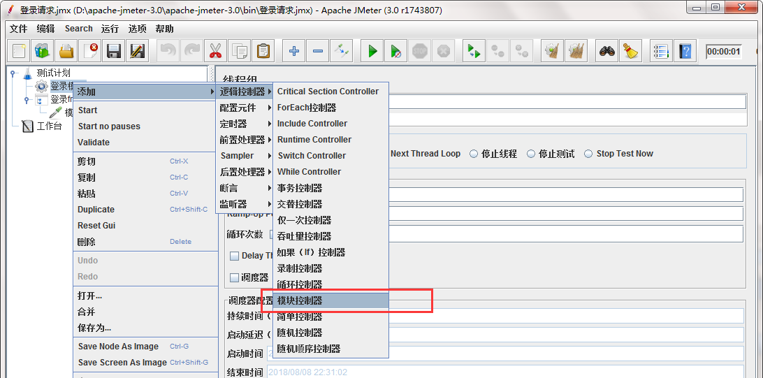Collapse the 登录fr... tree node toggle
This screenshot has height=378, width=763.
pyautogui.click(x=27, y=100)
